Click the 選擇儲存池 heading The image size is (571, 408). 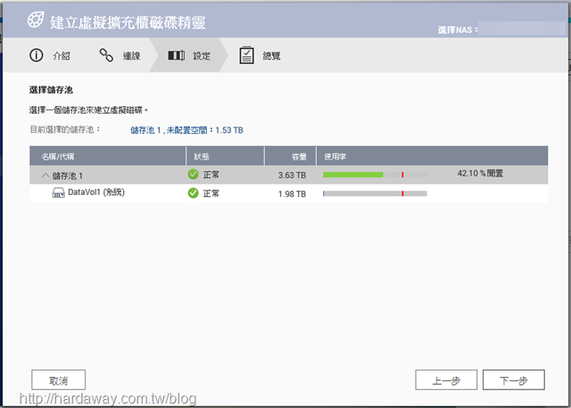click(x=51, y=90)
